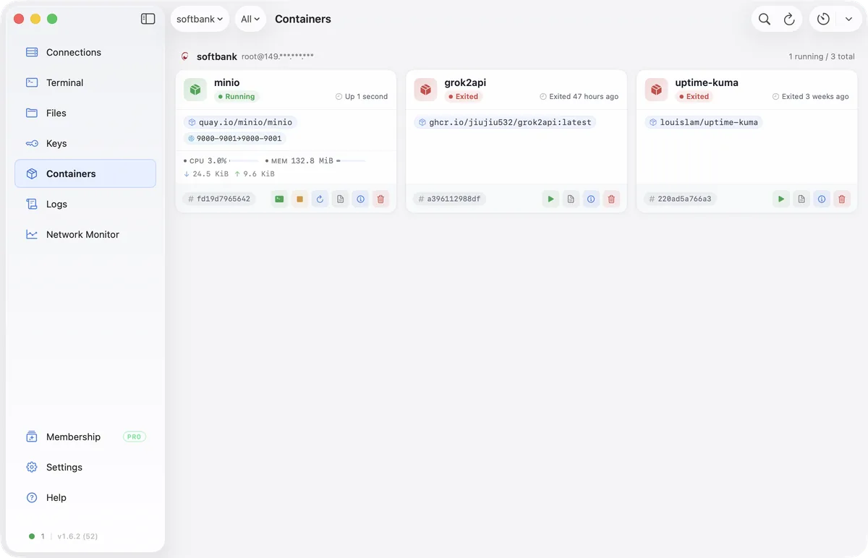Open Settings from the sidebar

coord(85,467)
